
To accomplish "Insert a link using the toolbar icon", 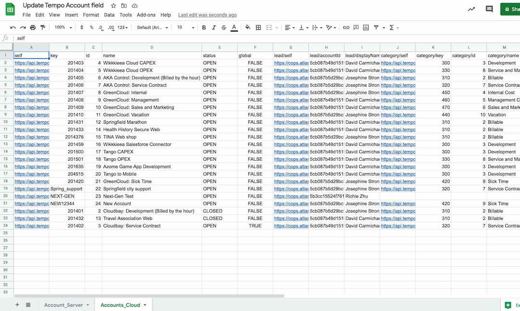I will pyautogui.click(x=347, y=27).
